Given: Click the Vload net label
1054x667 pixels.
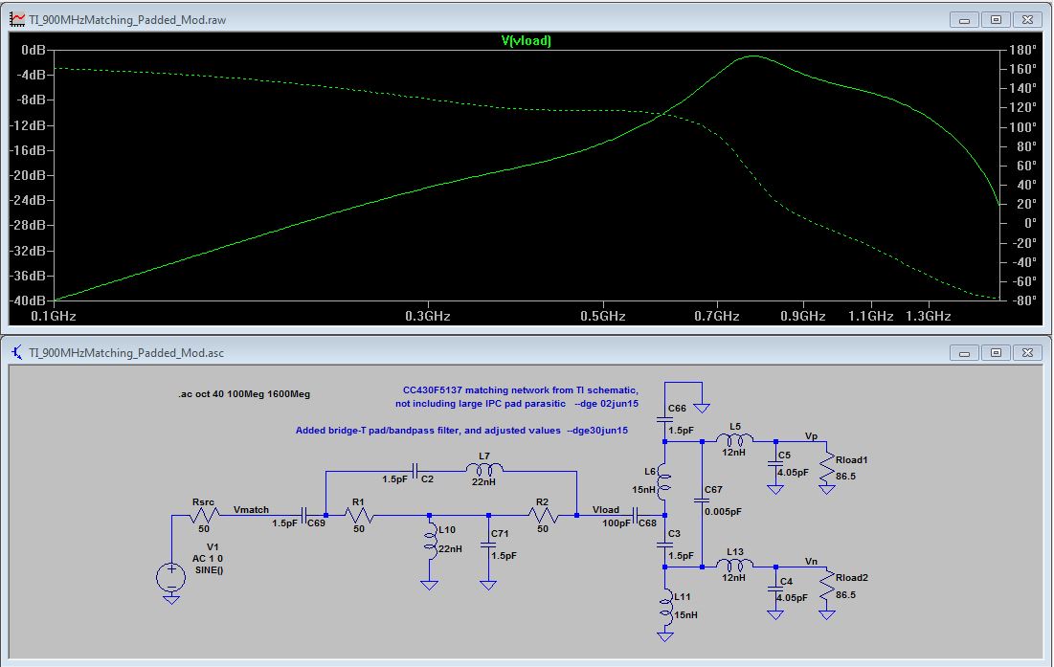Looking at the screenshot, I should click(606, 510).
